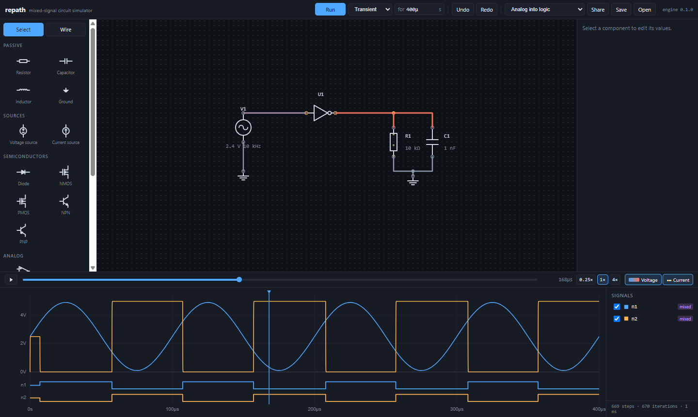Screen dimensions: 698x417
Task: Click the palette scrollbar down arrow
Action: [x=93, y=268]
